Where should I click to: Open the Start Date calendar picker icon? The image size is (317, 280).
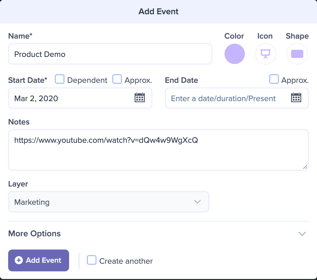139,98
